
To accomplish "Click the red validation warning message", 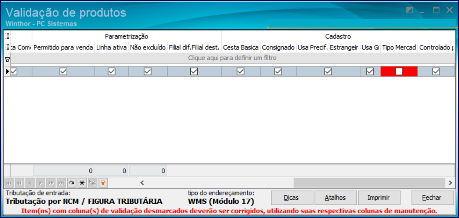I will point(229,211).
